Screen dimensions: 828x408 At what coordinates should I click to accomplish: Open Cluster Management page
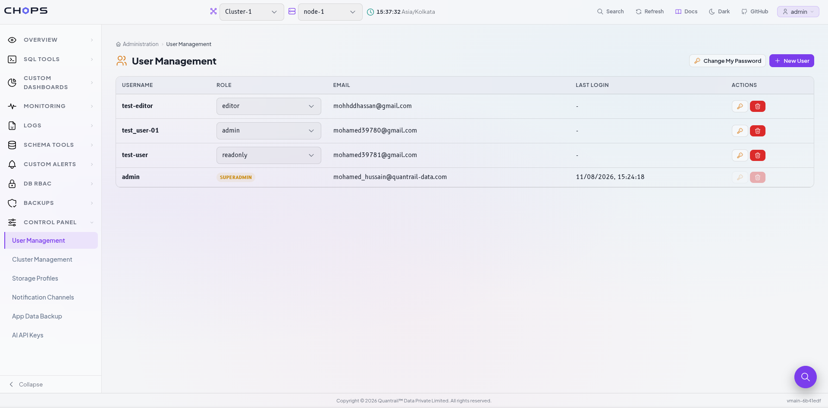(x=42, y=260)
